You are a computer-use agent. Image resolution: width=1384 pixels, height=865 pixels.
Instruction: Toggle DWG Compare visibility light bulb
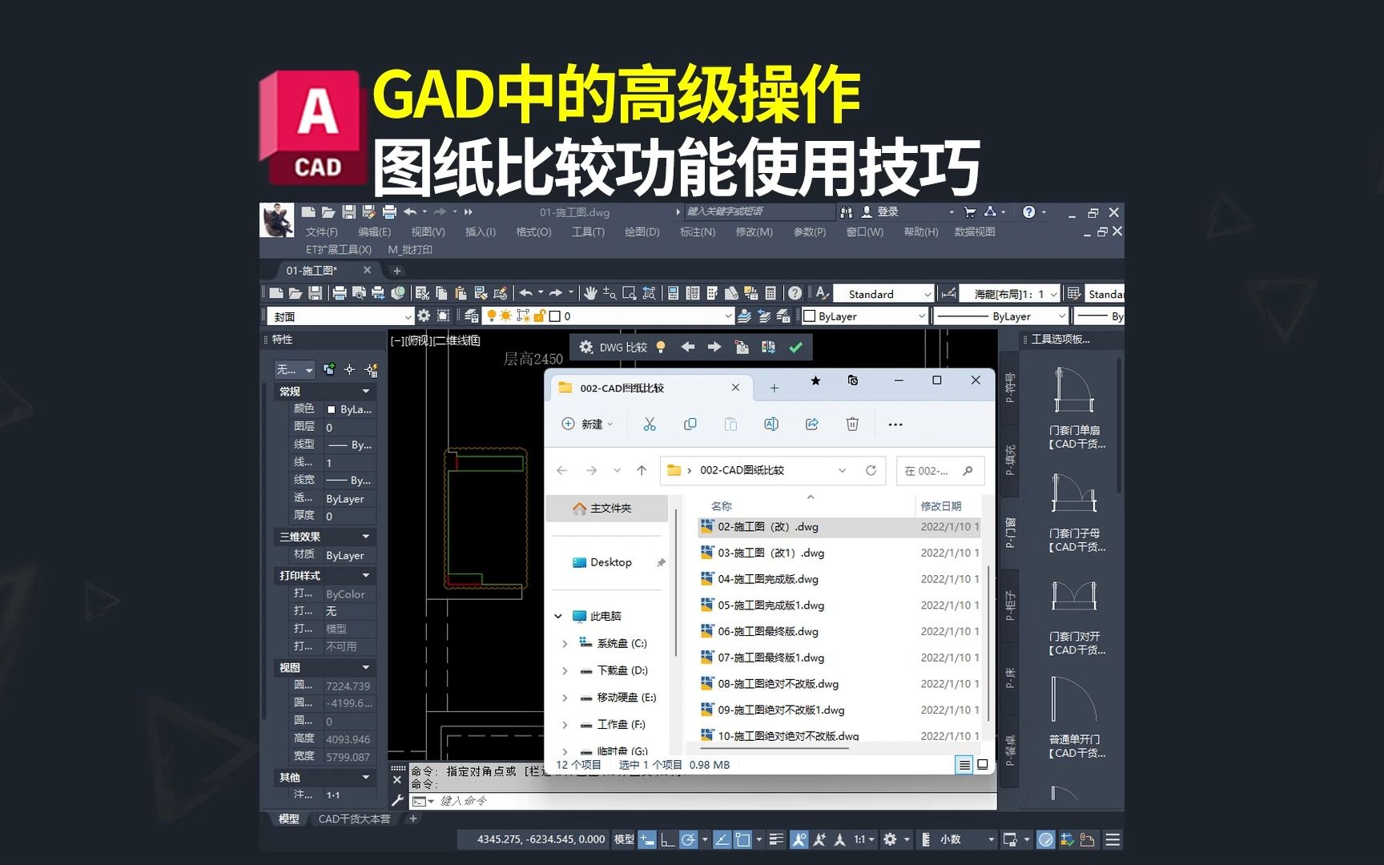(661, 347)
